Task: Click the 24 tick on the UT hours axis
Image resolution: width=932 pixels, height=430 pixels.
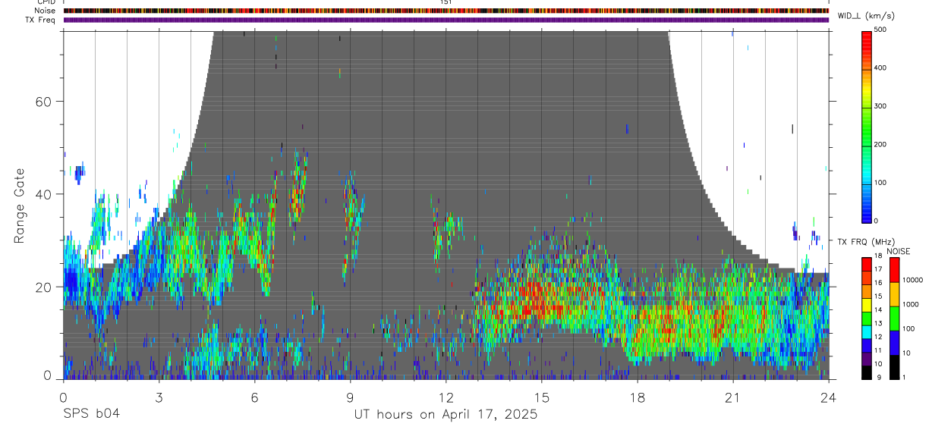Action: pyautogui.click(x=829, y=397)
